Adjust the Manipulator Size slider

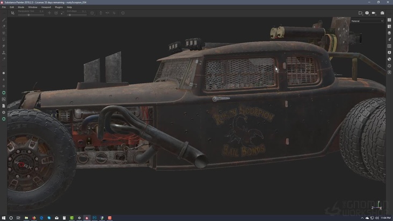31,15
